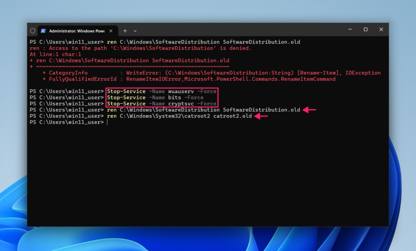The width and height of the screenshot is (416, 251).
Task: Open the new tab profile dropdown arrow
Action: [x=135, y=31]
